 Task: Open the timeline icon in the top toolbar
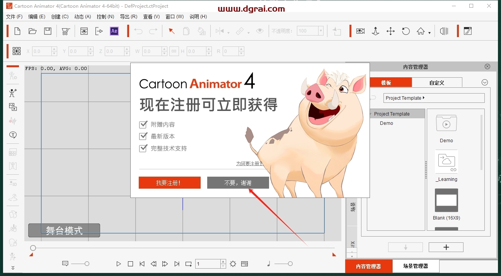[444, 31]
